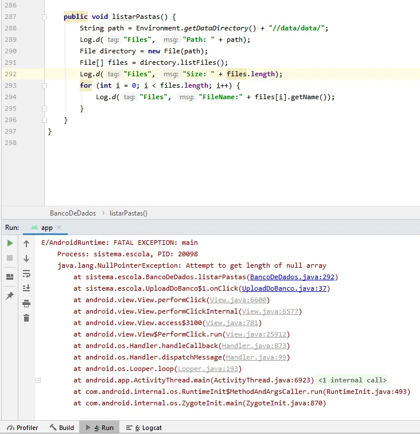Click the Restore Layout icon in Run panel
Viewport: 420px width, 434px height.
click(10, 277)
